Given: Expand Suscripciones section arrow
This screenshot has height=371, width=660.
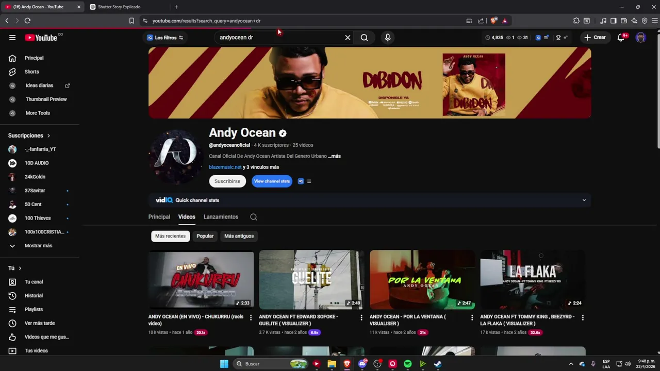Looking at the screenshot, I should [48, 136].
